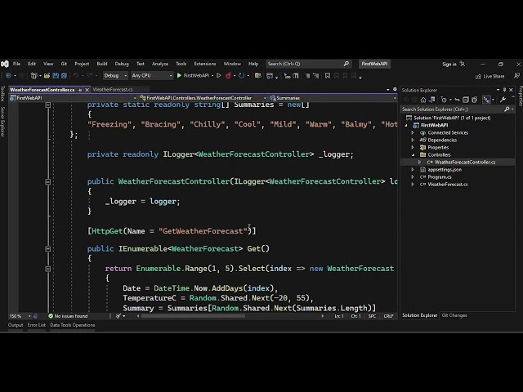Click Solution Explorer search magnifier icon

click(x=507, y=109)
